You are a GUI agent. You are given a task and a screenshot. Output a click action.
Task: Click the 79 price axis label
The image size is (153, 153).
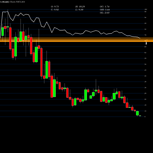[145, 35]
